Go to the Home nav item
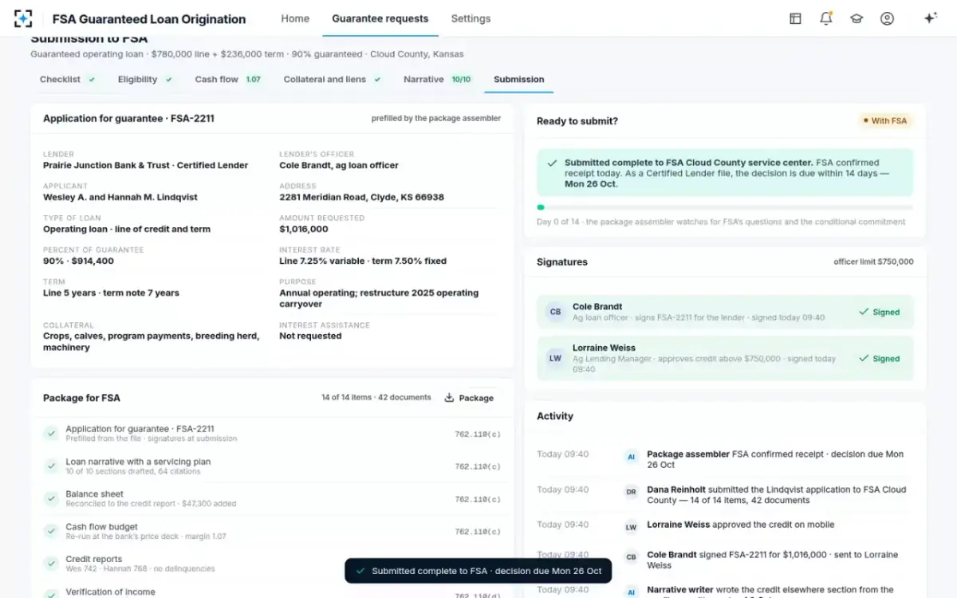 click(x=295, y=18)
